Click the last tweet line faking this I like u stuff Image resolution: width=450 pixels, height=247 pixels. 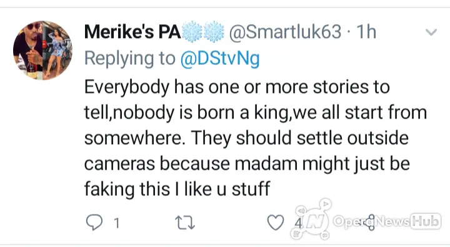click(177, 189)
